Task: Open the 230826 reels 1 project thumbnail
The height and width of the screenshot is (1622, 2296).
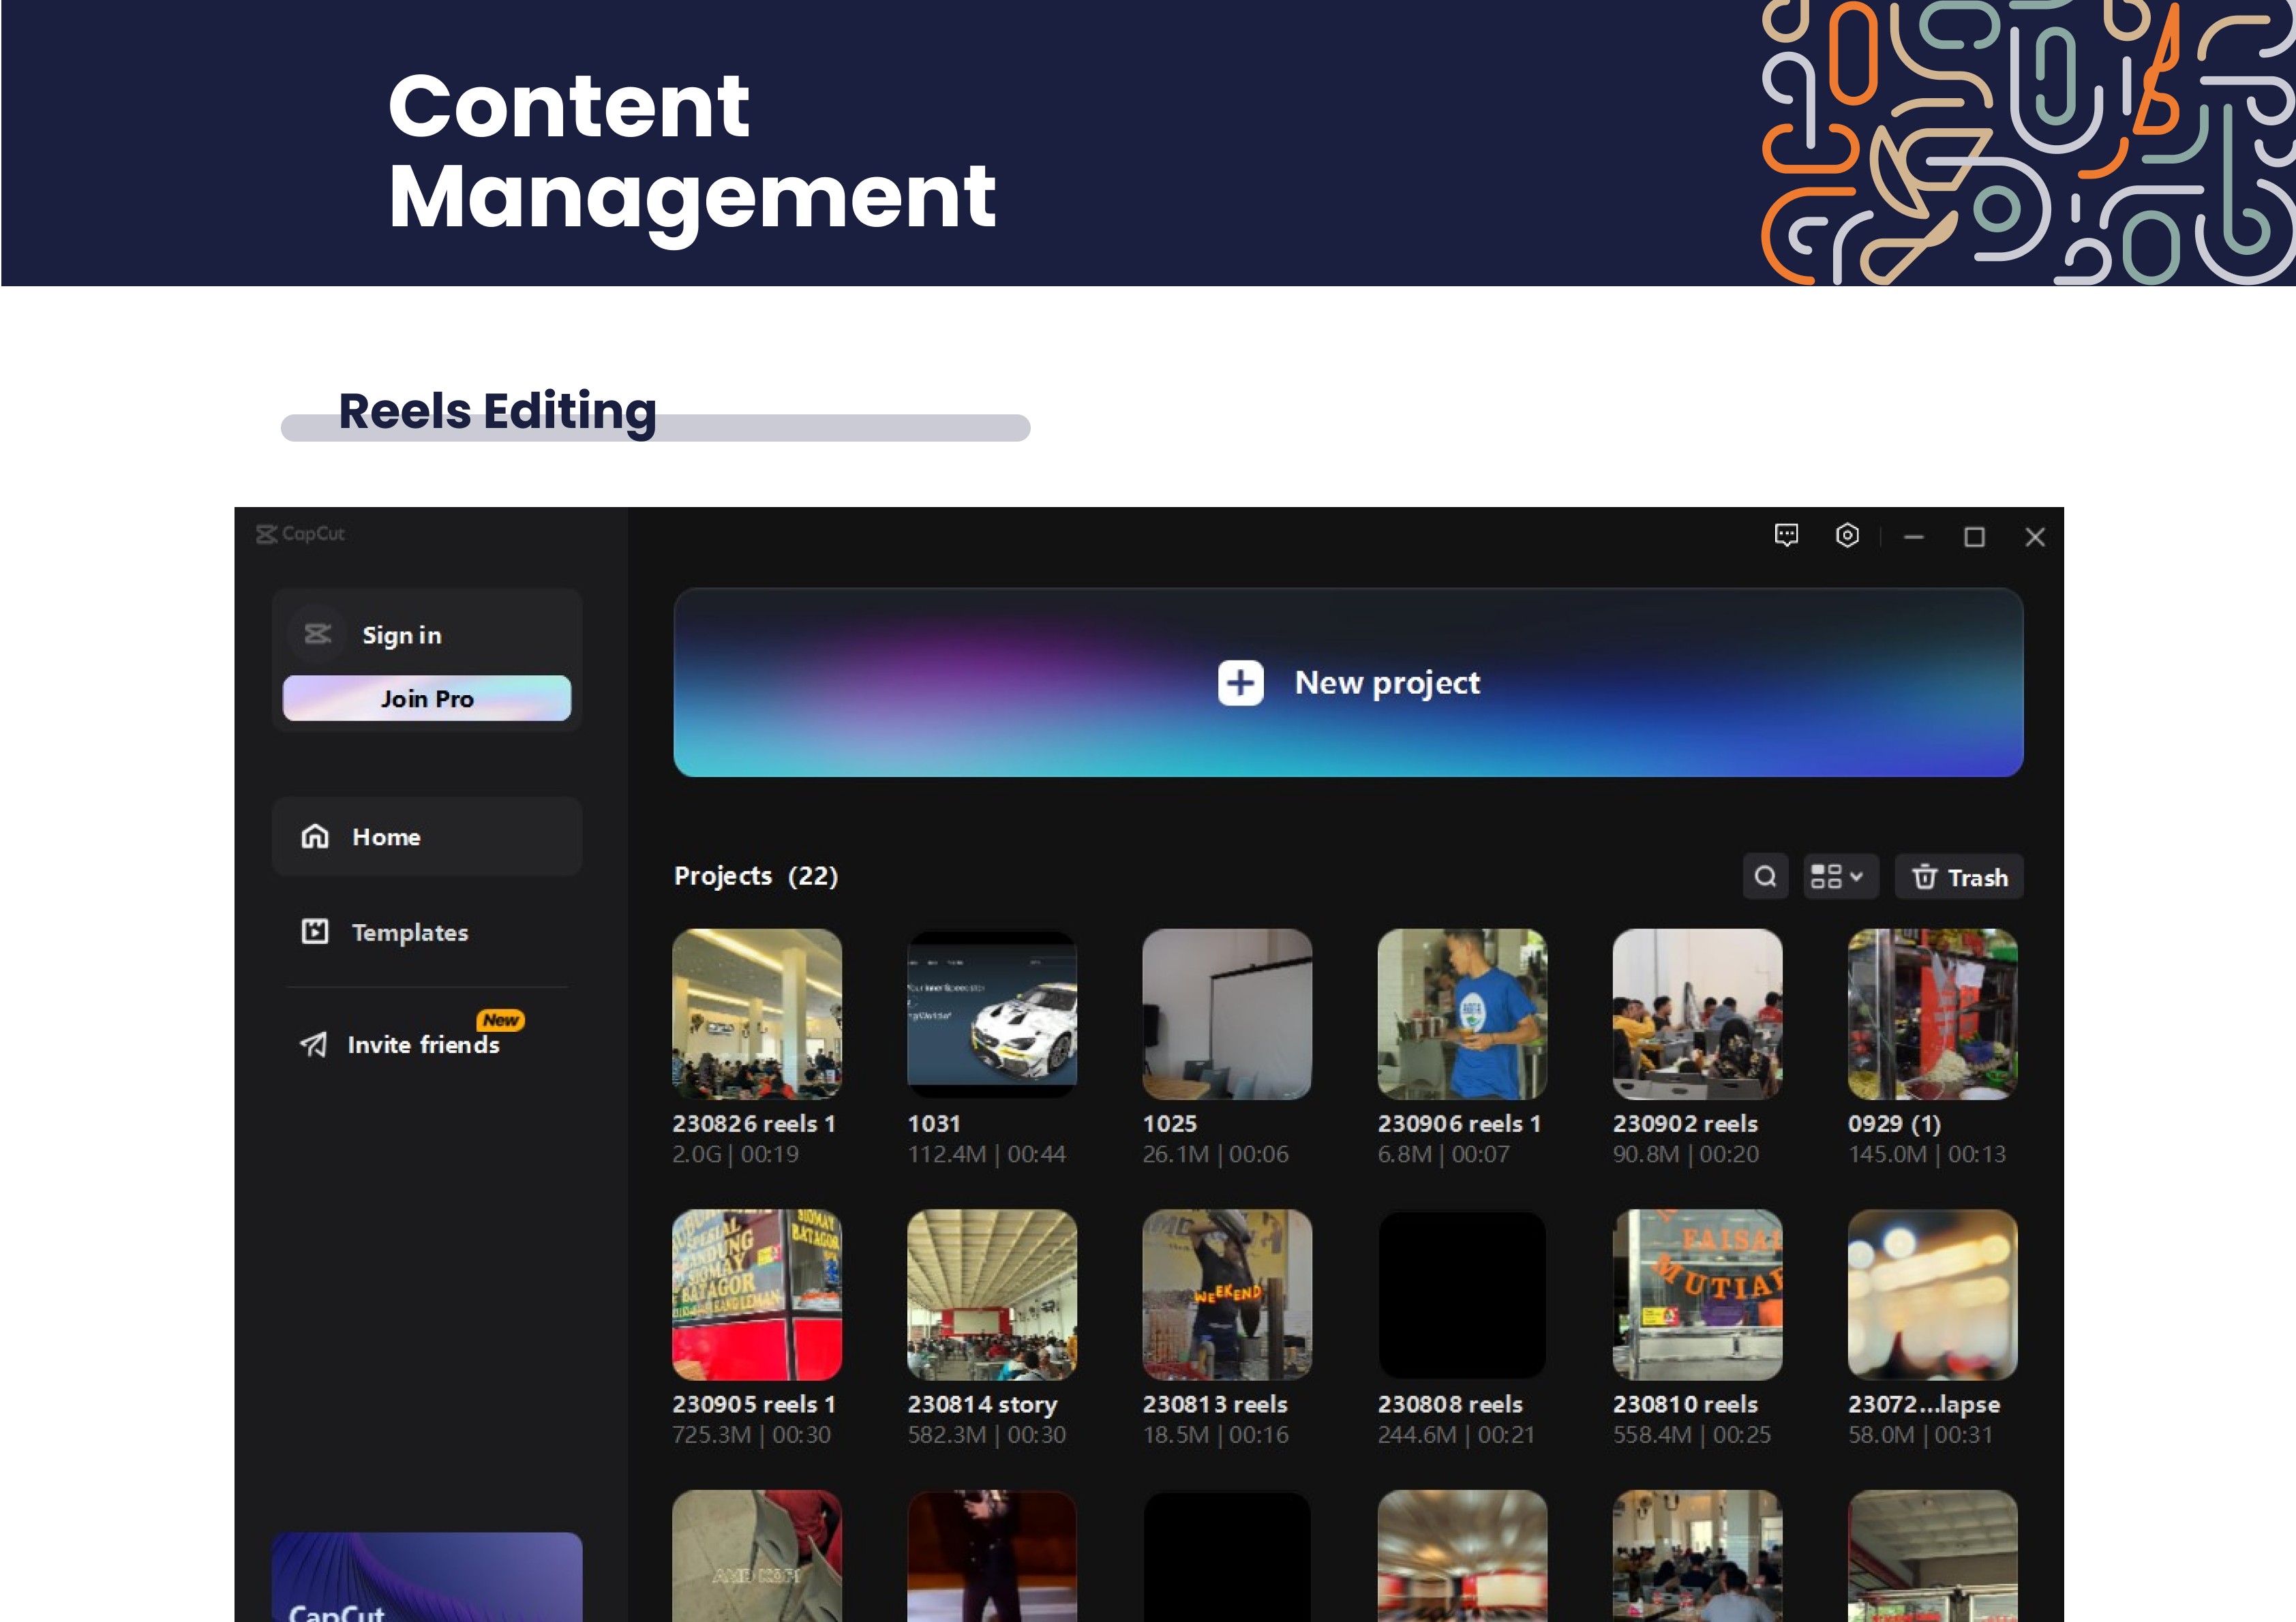Action: pos(757,1013)
